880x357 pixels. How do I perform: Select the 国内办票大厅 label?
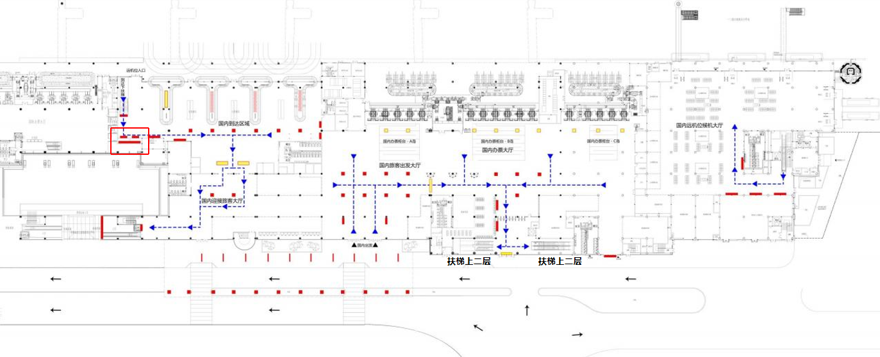click(x=499, y=150)
